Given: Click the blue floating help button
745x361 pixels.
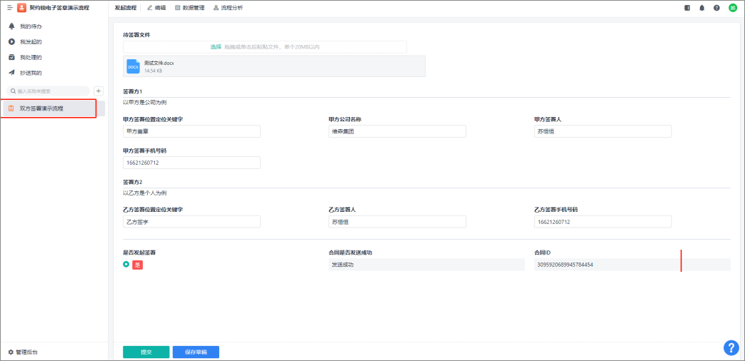Looking at the screenshot, I should (x=731, y=347).
